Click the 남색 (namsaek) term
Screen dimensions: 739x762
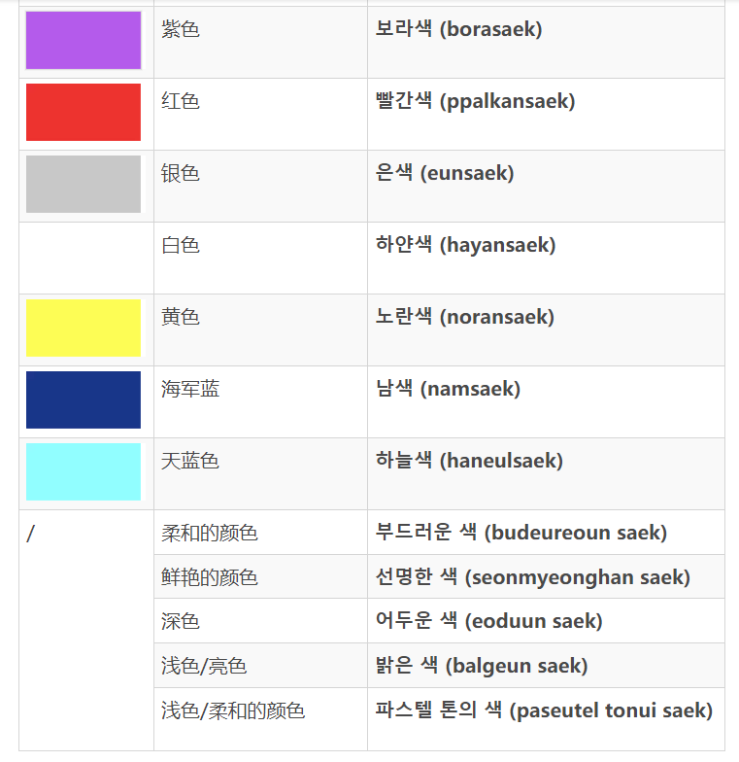(448, 389)
